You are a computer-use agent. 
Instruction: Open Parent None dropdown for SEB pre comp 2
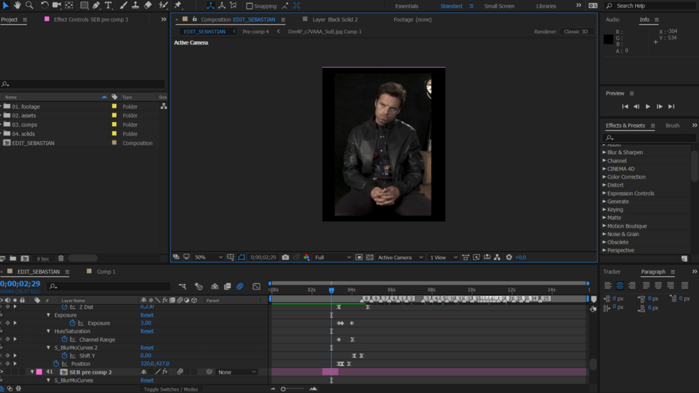tap(236, 372)
